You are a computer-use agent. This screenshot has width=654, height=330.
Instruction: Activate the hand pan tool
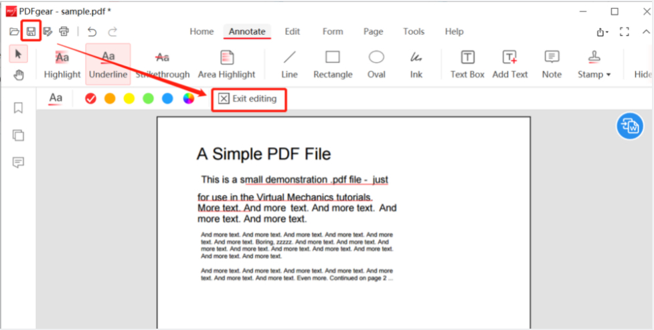pos(18,75)
